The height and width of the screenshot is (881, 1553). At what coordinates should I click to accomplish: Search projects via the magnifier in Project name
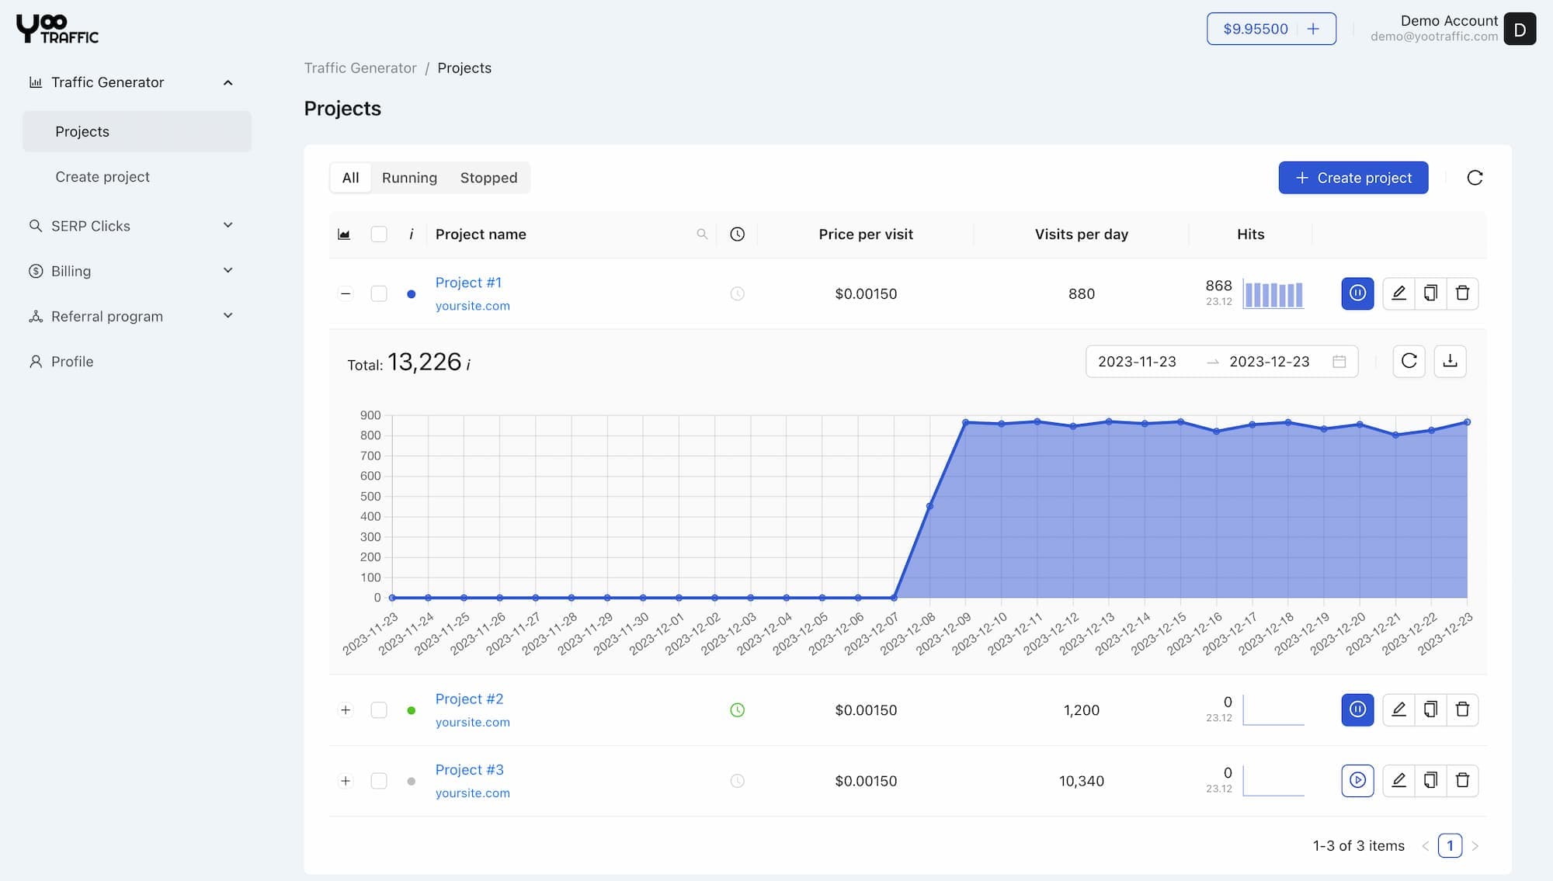pos(702,234)
